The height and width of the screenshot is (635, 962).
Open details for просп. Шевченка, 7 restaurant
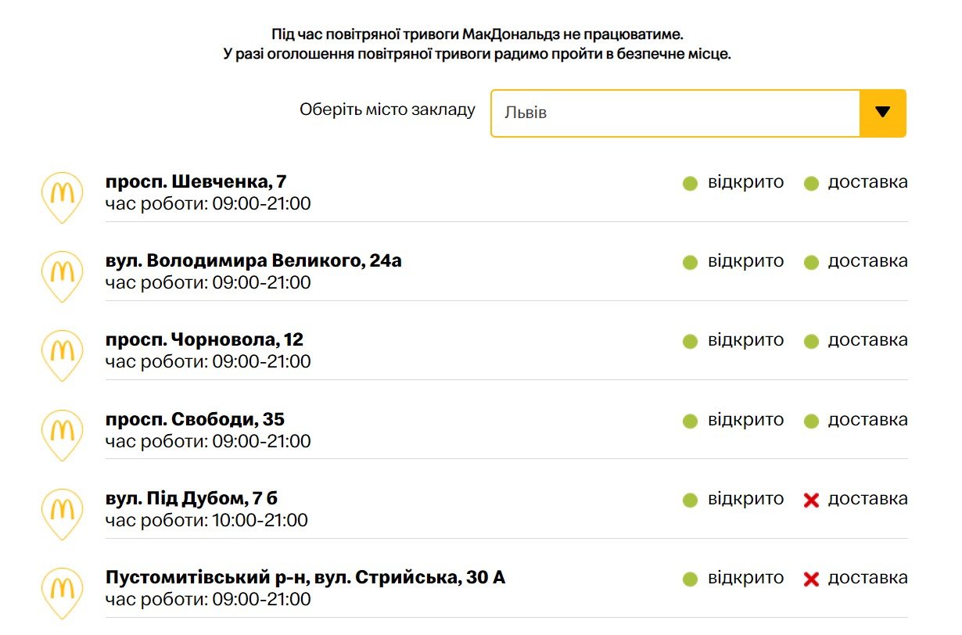pos(197,181)
